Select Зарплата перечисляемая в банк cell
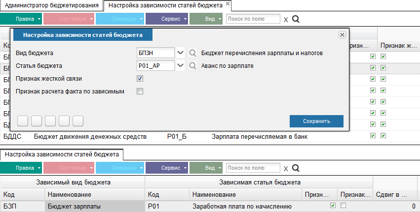 coord(260,137)
